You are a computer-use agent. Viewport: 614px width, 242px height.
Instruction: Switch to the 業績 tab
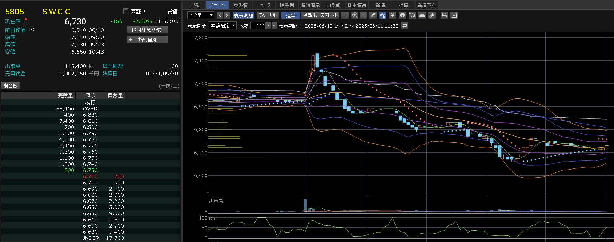pos(380,5)
